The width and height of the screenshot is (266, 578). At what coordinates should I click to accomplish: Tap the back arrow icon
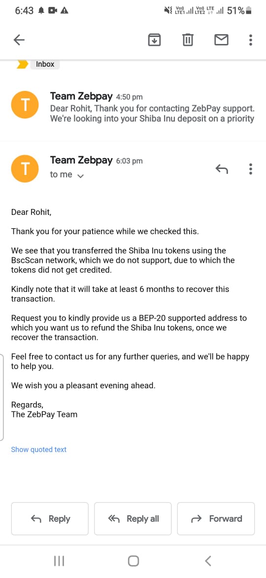[x=19, y=40]
